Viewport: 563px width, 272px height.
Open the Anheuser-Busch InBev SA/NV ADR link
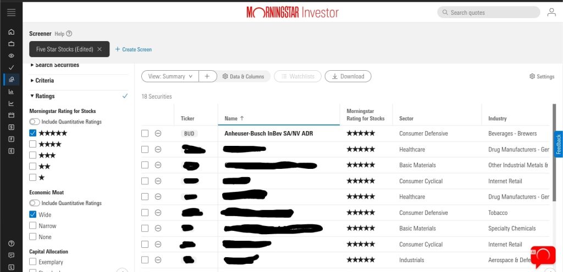pyautogui.click(x=269, y=133)
